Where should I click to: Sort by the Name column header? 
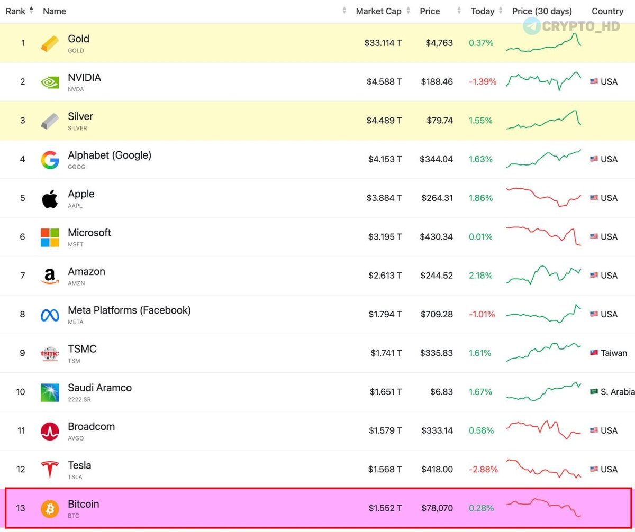[x=55, y=11]
